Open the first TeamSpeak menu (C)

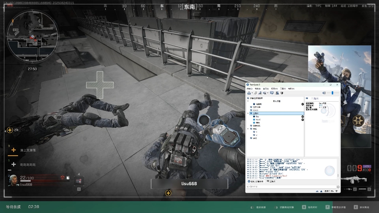[x=249, y=89]
